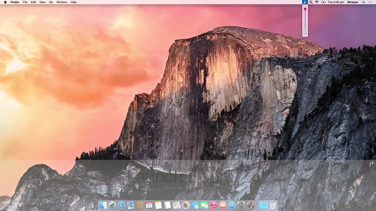Open Notification Center list icon
376x211 pixels.
pos(370,2)
